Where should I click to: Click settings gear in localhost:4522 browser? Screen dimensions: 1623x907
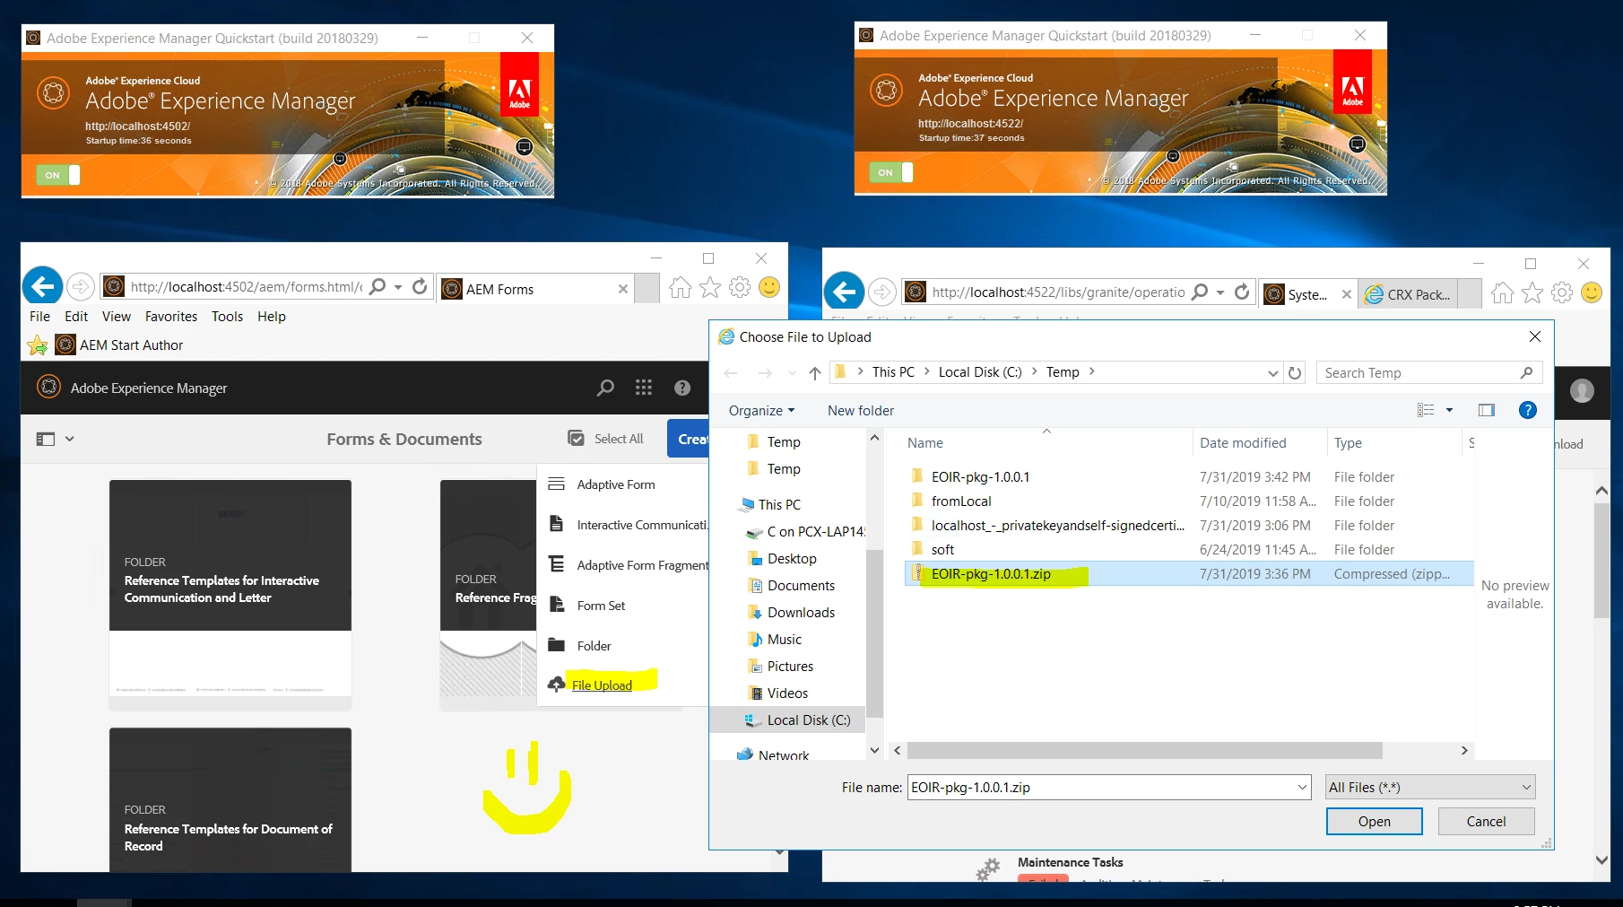(x=1562, y=292)
